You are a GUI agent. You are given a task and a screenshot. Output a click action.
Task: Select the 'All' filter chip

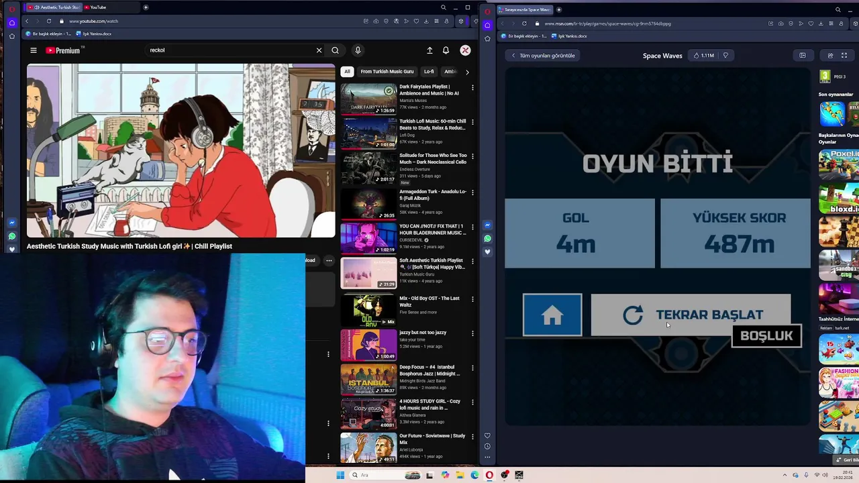click(347, 71)
